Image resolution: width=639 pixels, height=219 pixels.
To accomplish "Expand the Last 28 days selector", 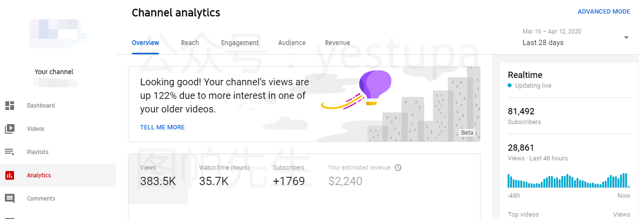I will 543,43.
